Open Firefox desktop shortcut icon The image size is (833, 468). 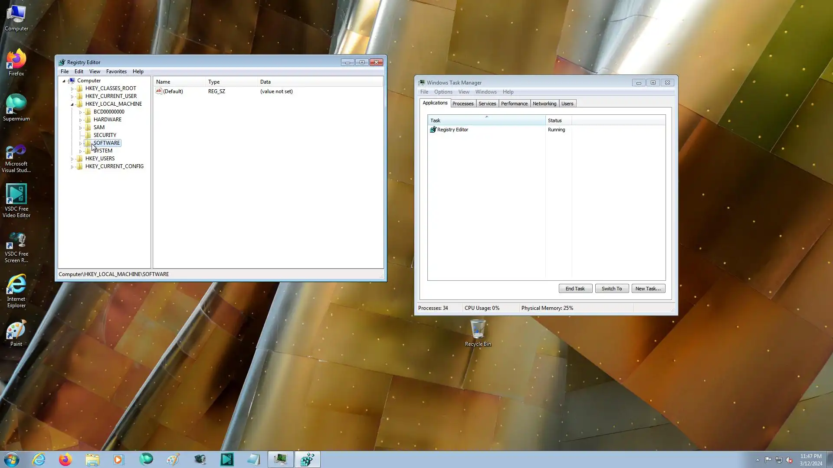tap(16, 60)
